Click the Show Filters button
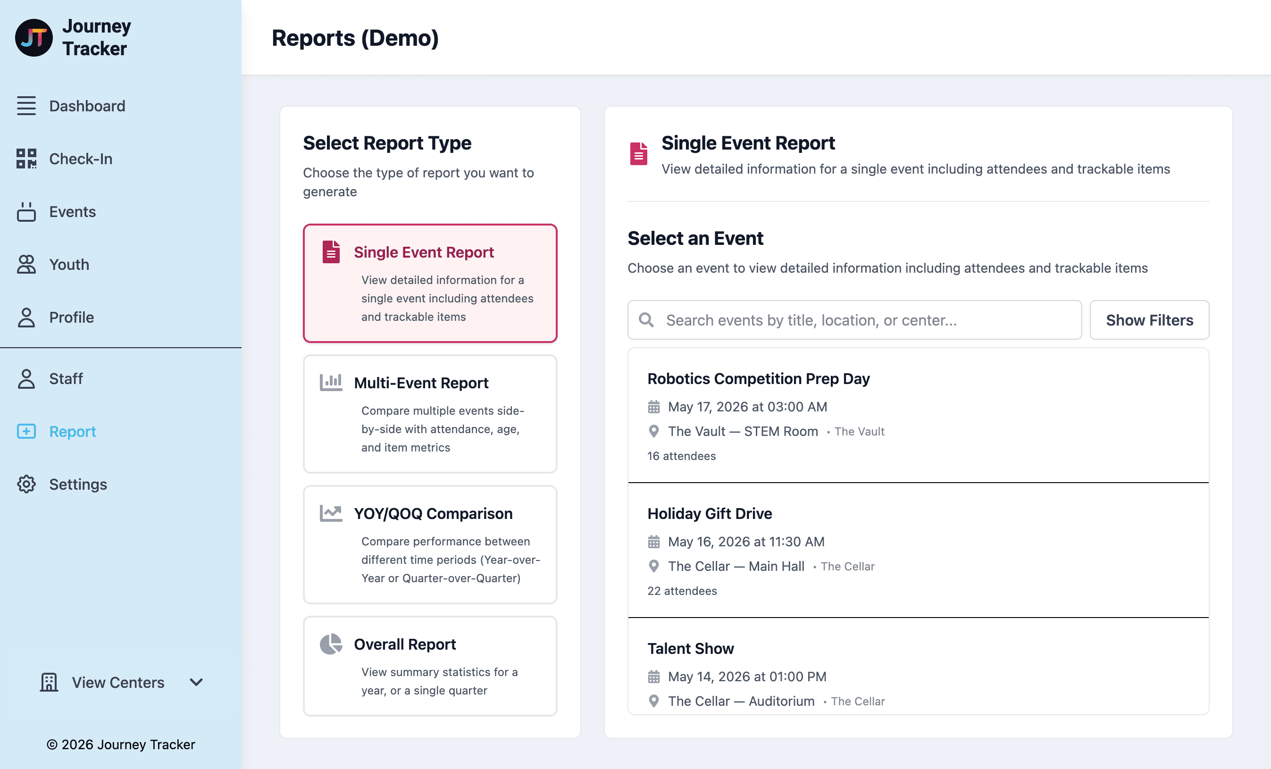 click(x=1149, y=320)
